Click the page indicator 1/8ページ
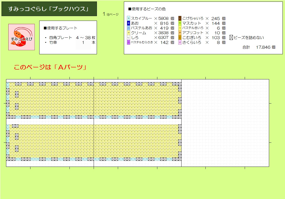 click(x=111, y=14)
